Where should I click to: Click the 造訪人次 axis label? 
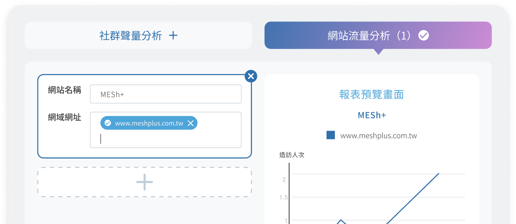(291, 155)
